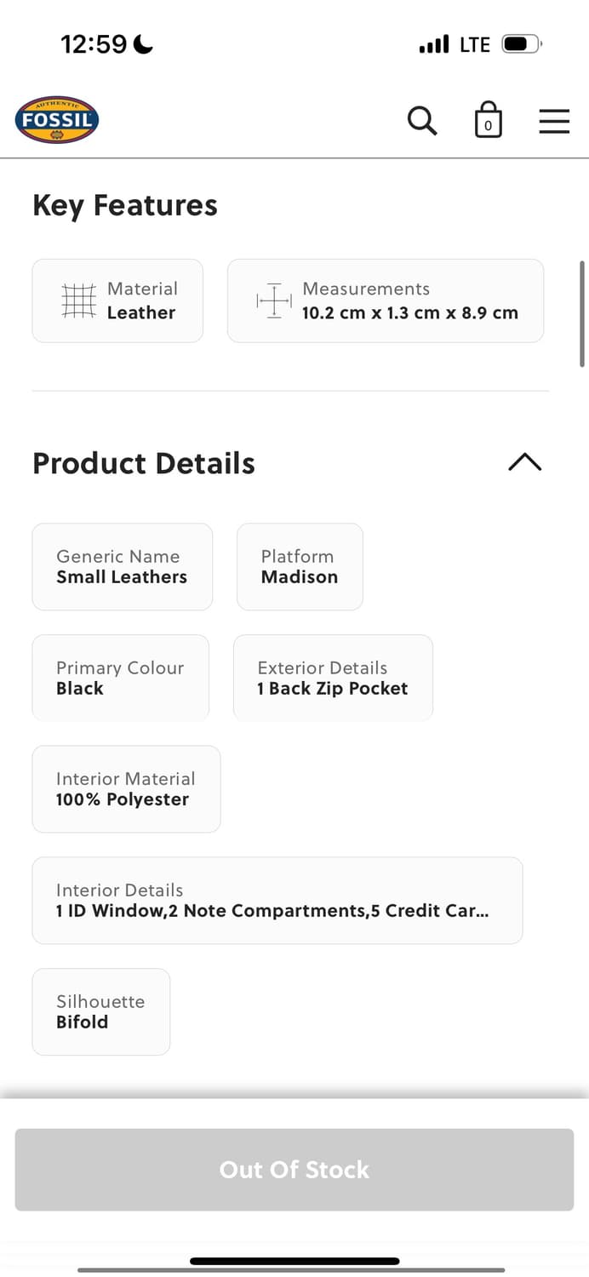
Task: Click the page scrollbar
Action: [582, 313]
